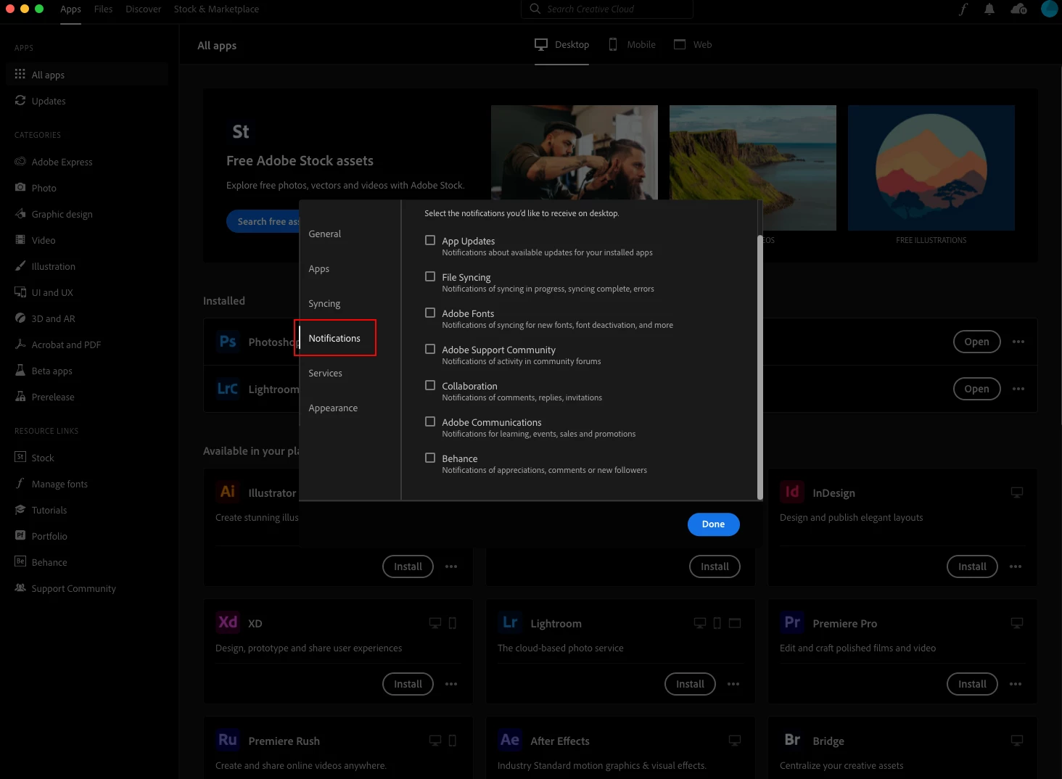
Task: Click the Bridge app icon
Action: coord(792,740)
